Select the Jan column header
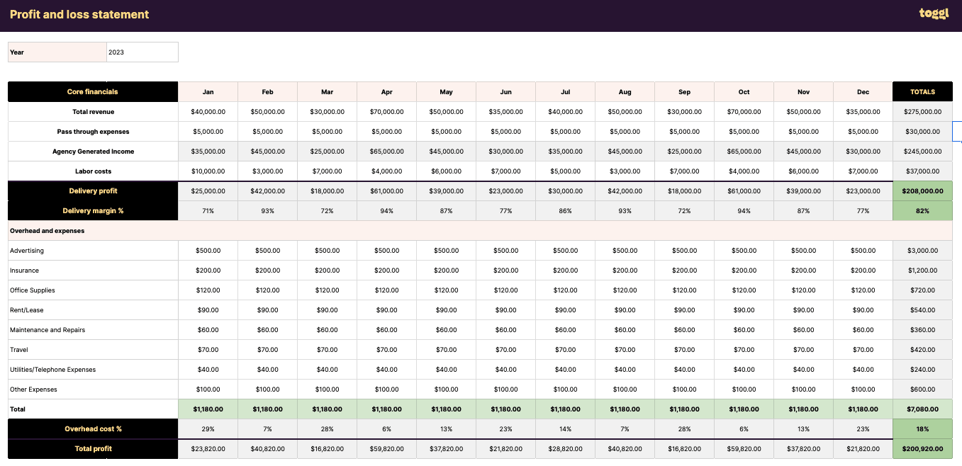 point(208,92)
